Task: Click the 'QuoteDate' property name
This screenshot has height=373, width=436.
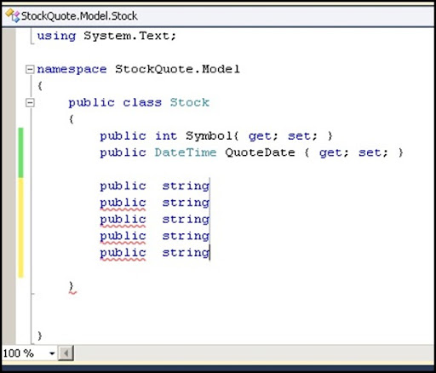Action: 260,152
